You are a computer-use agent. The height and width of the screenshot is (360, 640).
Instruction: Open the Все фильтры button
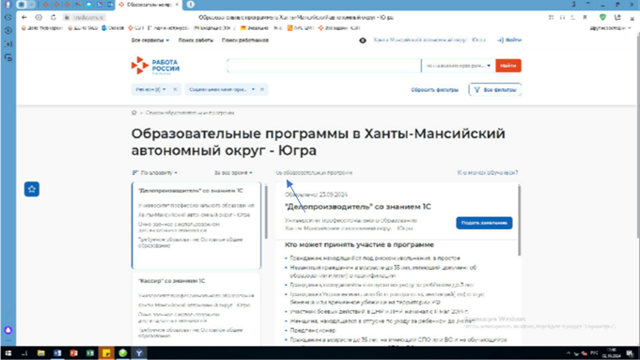495,90
